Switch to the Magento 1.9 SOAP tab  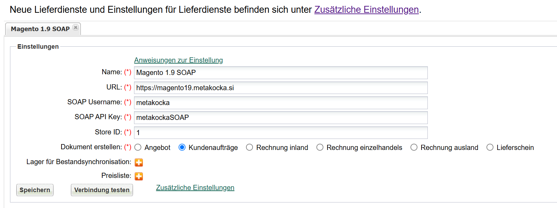click(40, 29)
